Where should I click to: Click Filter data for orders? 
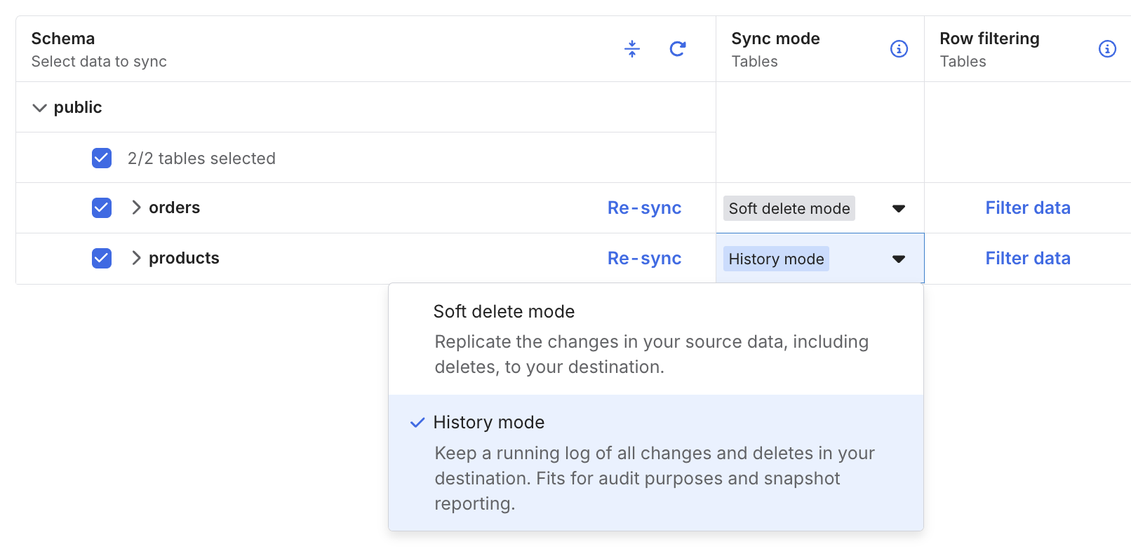pyautogui.click(x=1027, y=208)
